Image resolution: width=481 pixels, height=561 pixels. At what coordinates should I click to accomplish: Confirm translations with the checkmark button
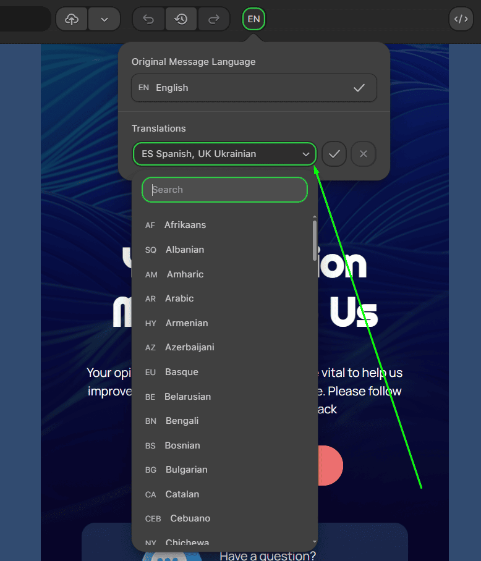334,154
